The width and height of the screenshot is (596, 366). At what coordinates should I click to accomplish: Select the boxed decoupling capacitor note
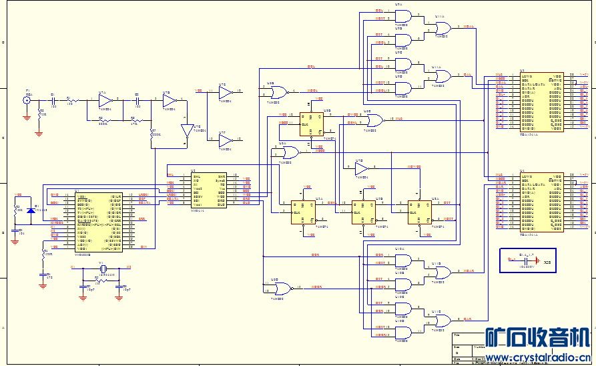528,260
